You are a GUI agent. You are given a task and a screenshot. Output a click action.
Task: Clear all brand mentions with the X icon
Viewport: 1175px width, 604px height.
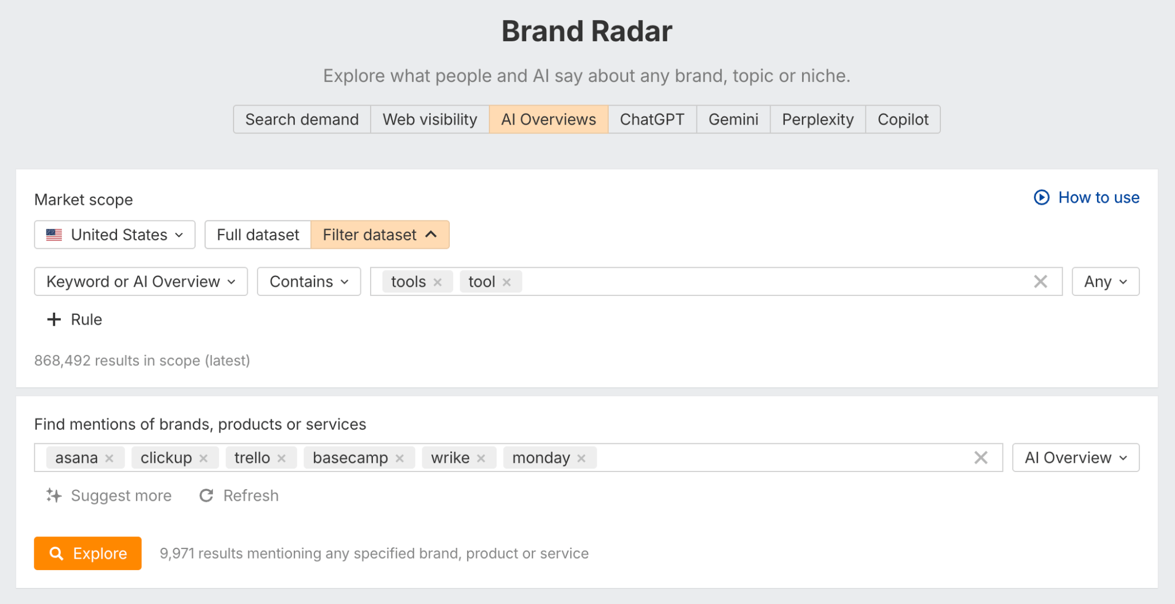point(981,458)
